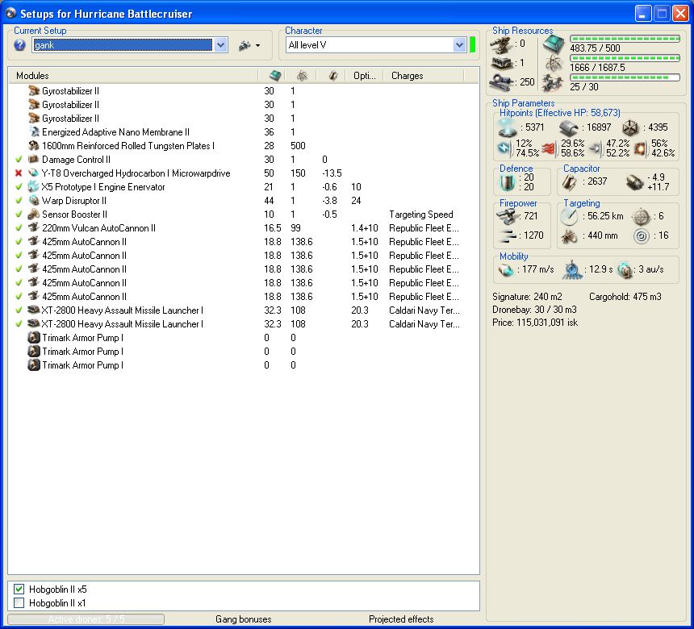Click the CPU usage bar 483.75 / 500

coord(625,39)
